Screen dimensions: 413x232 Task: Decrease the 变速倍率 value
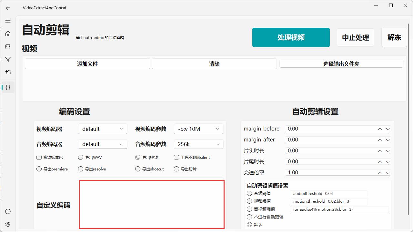click(x=388, y=172)
